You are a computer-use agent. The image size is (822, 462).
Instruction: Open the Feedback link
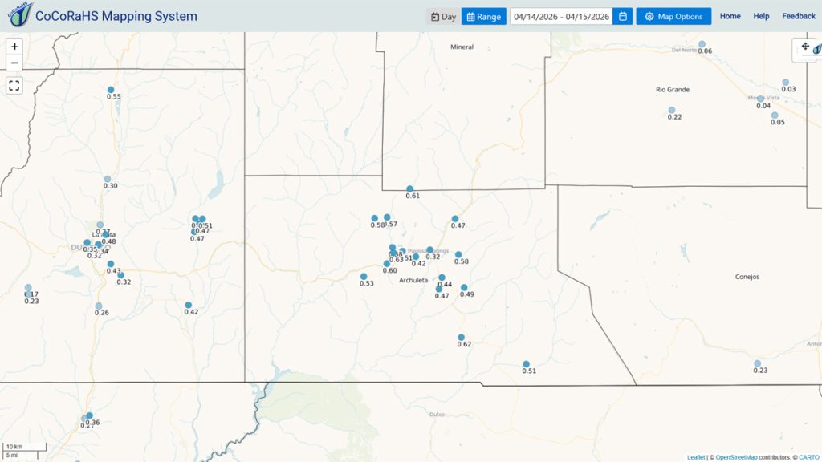[x=799, y=16]
